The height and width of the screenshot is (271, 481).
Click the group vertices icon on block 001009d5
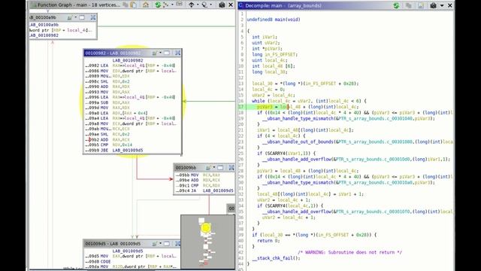pyautogui.click(x=167, y=244)
